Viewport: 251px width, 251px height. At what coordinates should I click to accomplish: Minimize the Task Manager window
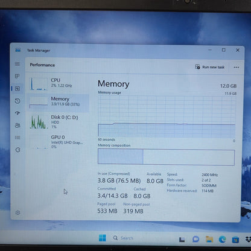click(210, 49)
